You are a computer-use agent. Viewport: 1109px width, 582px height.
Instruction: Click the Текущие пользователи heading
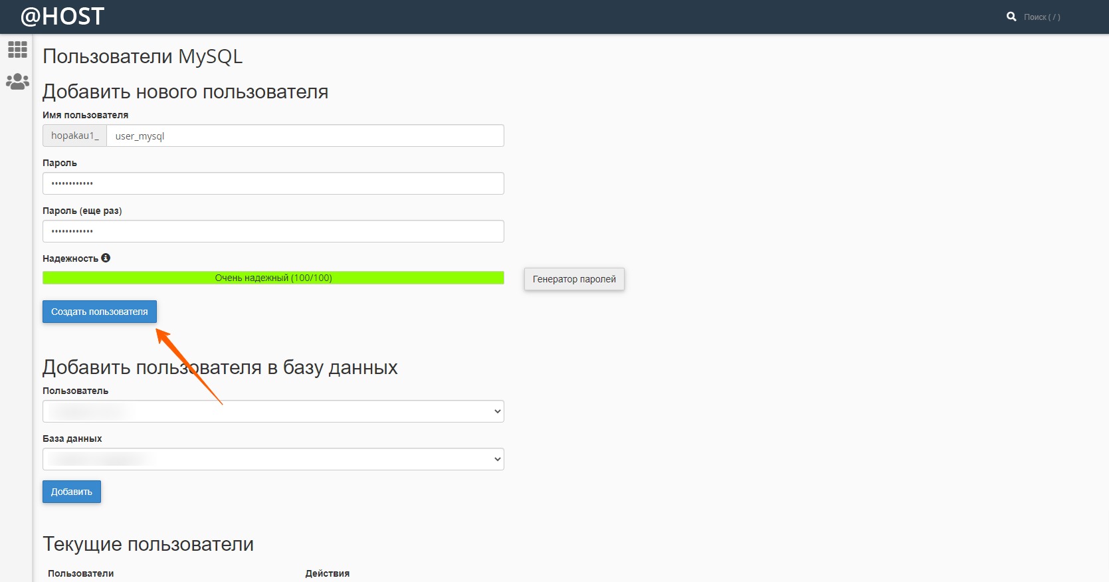coord(148,544)
